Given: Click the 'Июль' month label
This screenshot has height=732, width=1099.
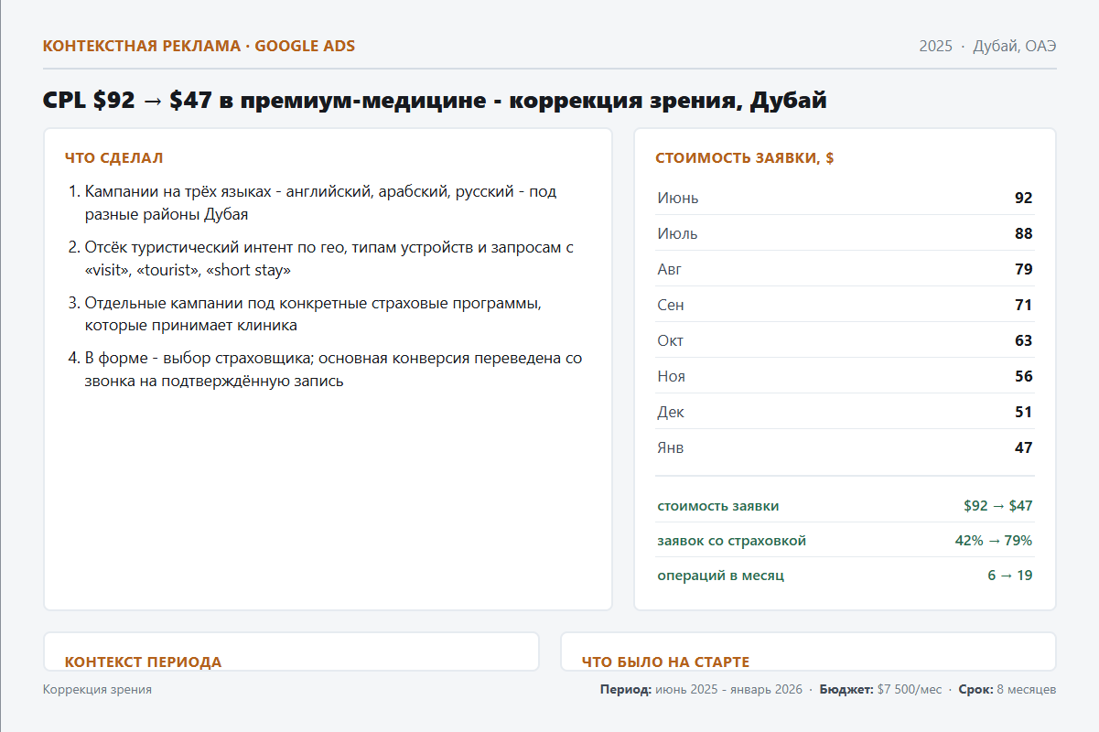Looking at the screenshot, I should [x=677, y=233].
